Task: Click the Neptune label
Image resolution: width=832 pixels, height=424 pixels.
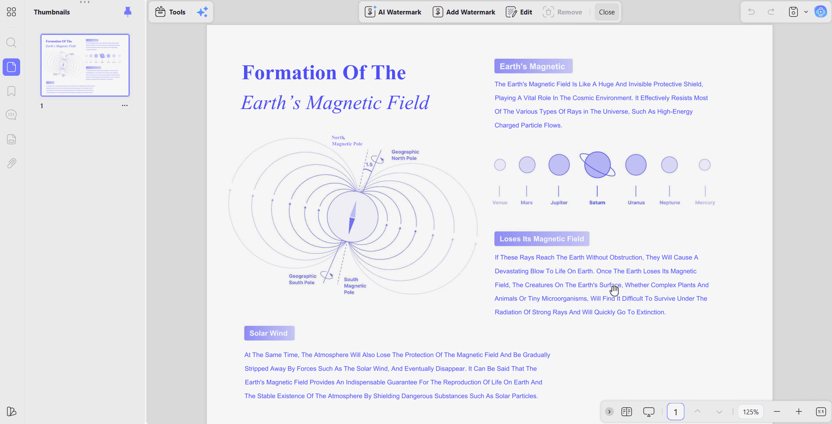Action: tap(670, 202)
